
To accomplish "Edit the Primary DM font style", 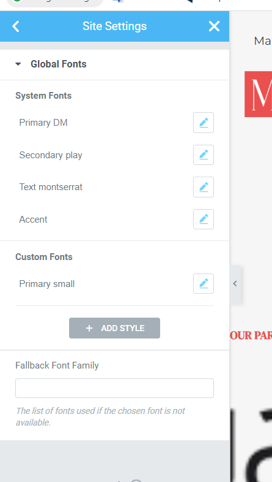I will click(204, 123).
